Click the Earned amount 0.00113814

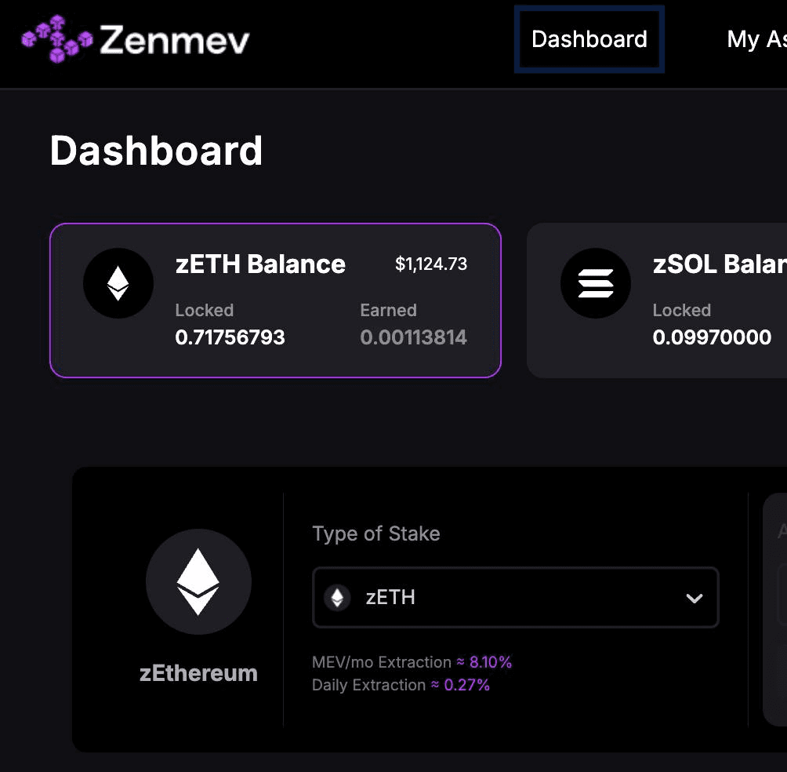pyautogui.click(x=414, y=337)
